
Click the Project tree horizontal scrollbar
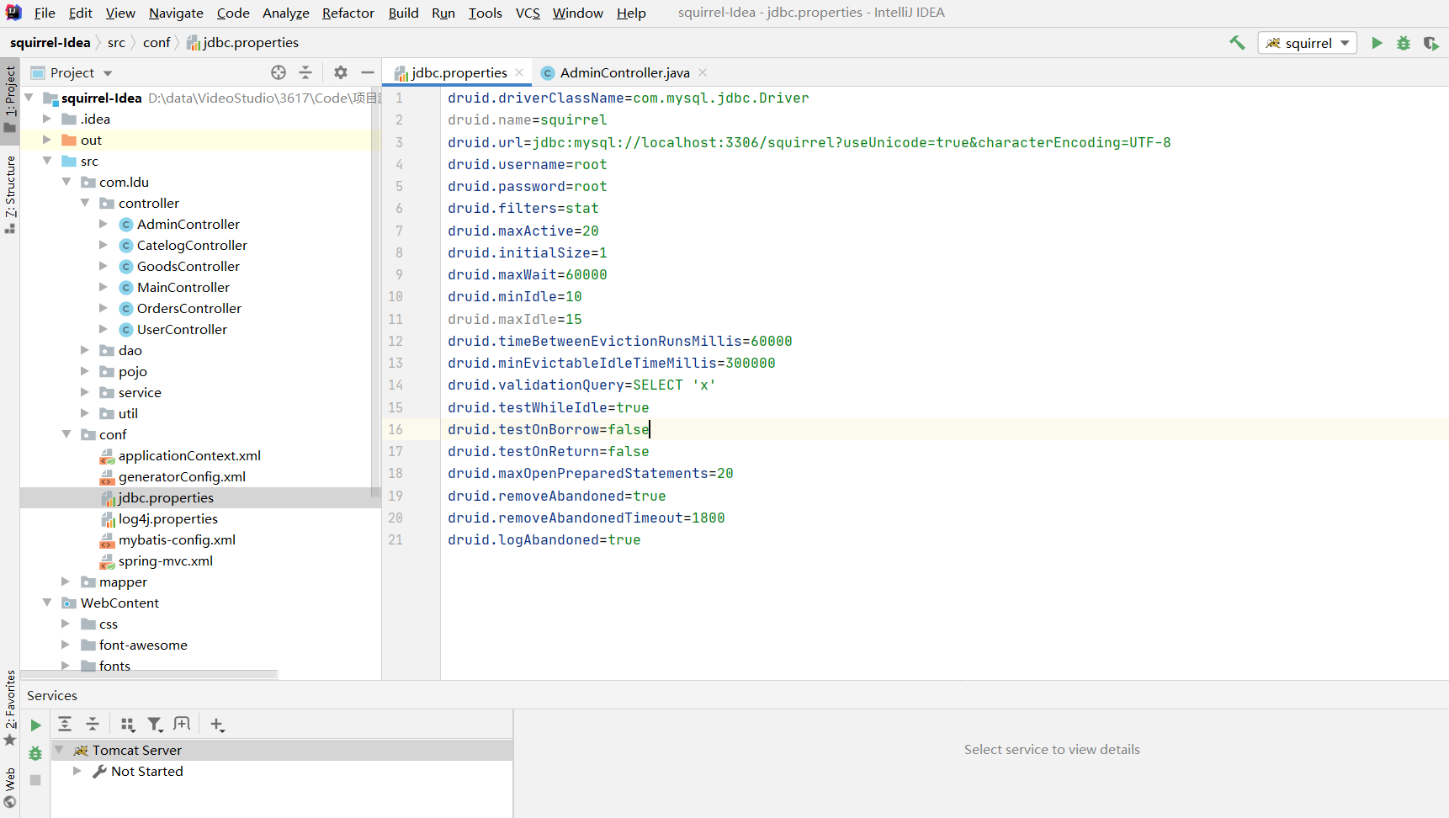(x=149, y=674)
